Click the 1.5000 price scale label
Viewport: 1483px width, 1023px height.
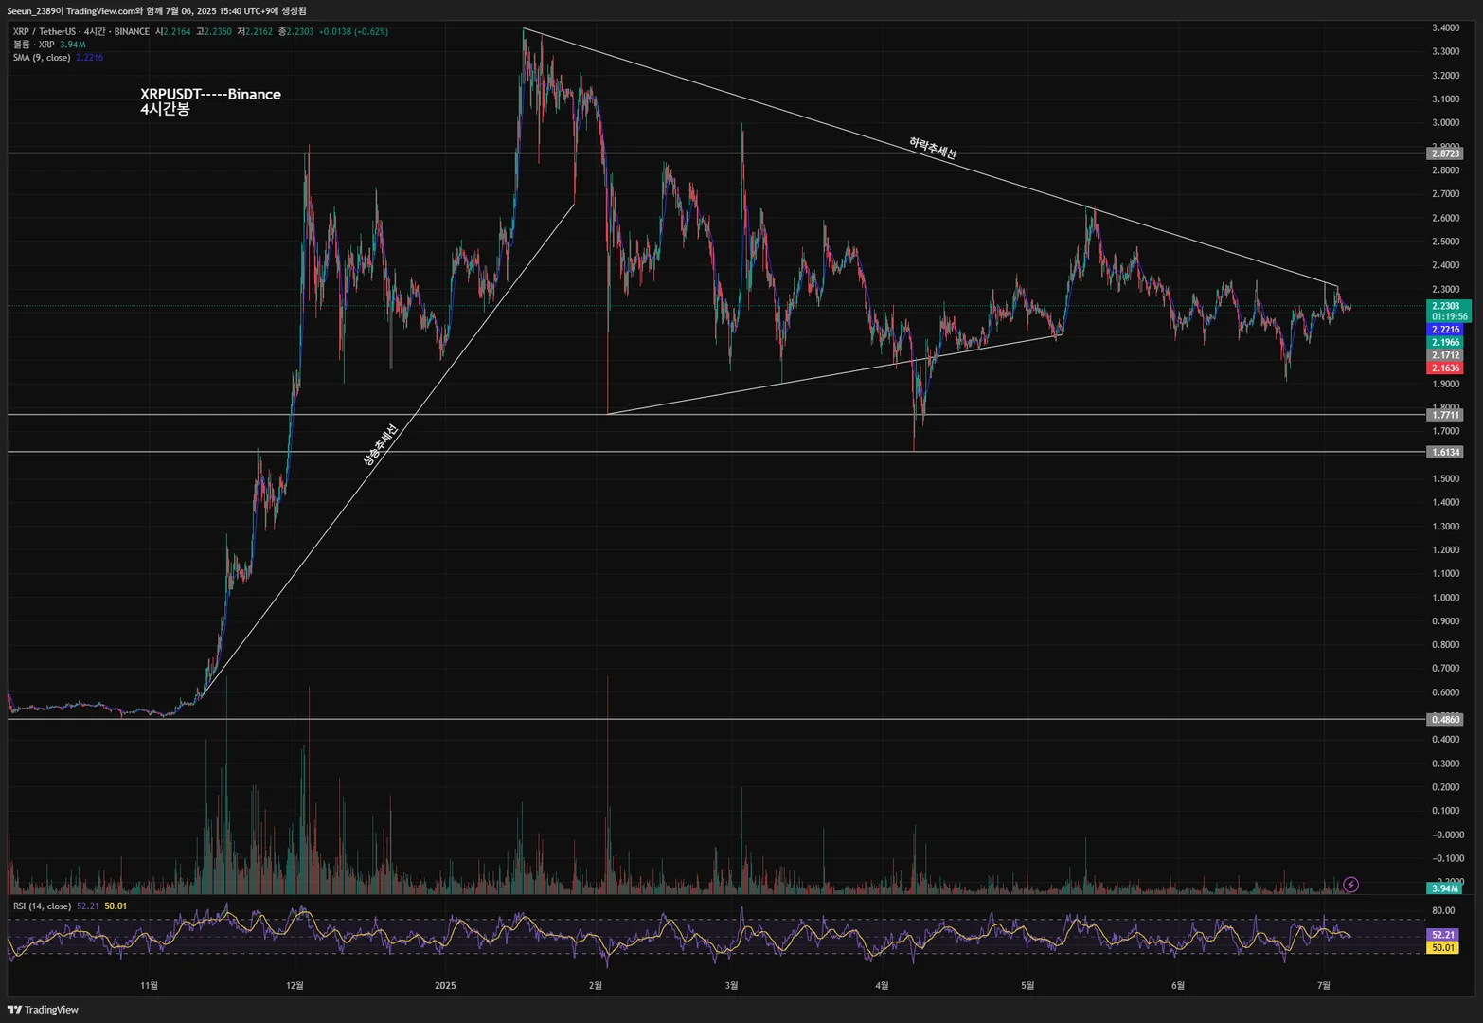pyautogui.click(x=1445, y=479)
